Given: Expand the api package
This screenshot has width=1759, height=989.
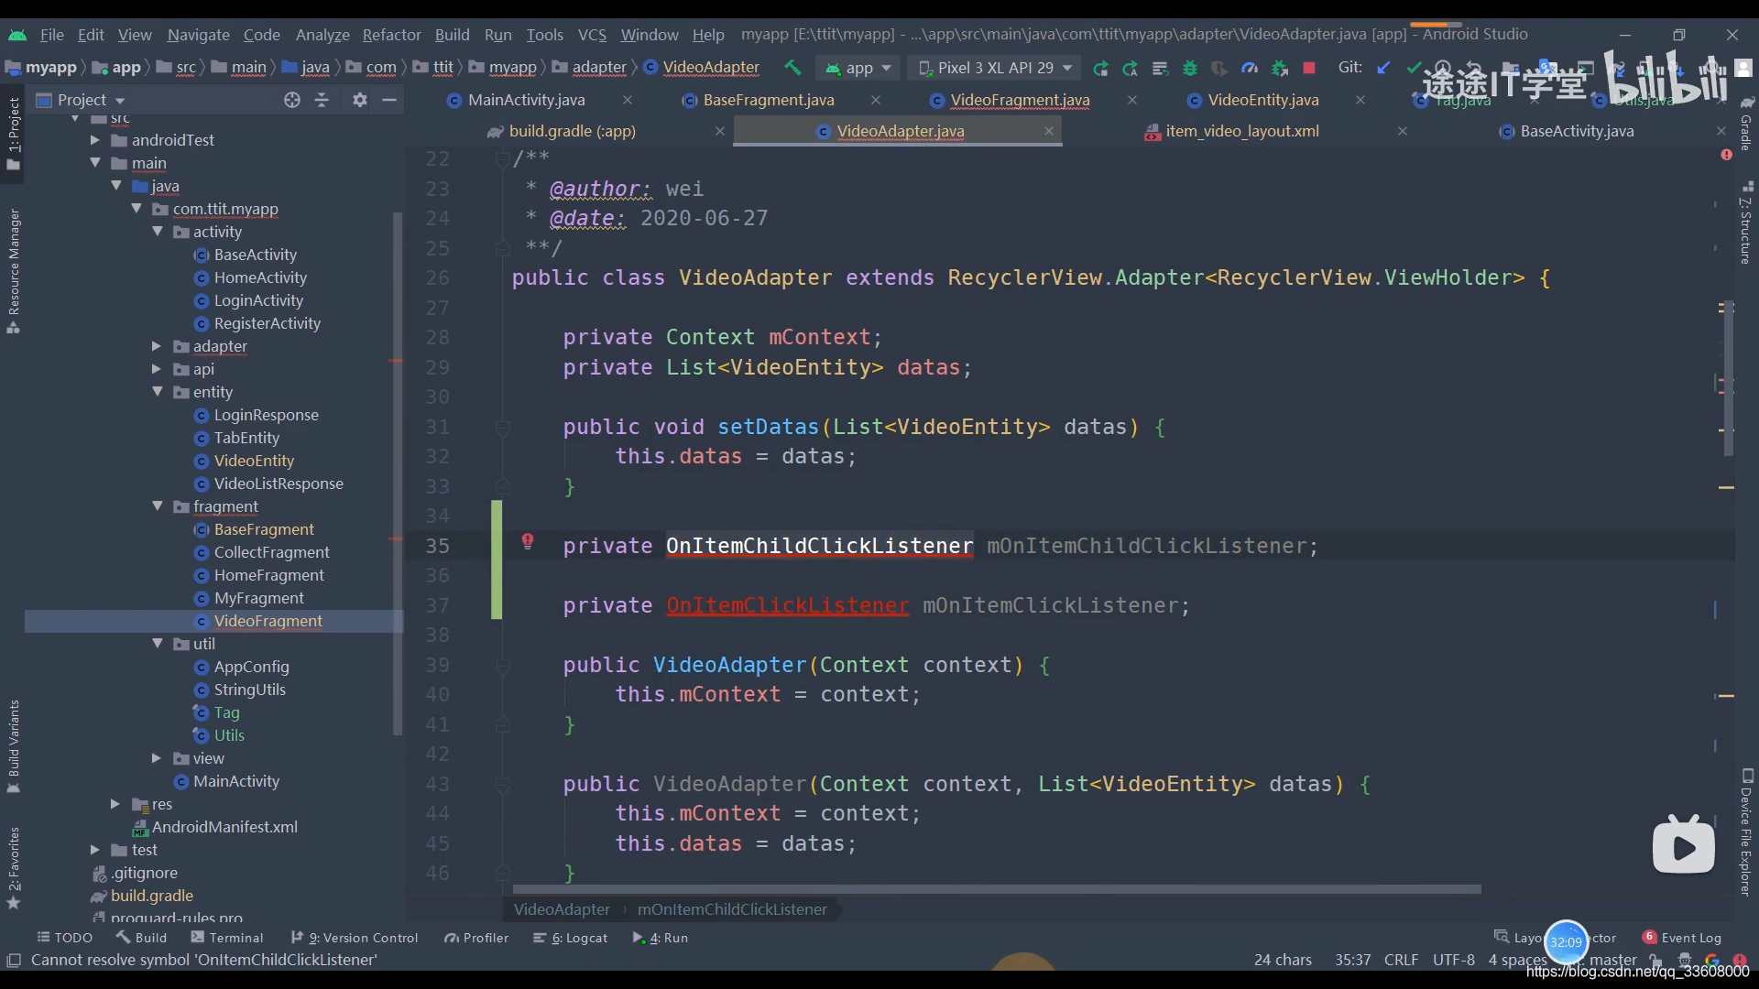Looking at the screenshot, I should click(x=156, y=369).
